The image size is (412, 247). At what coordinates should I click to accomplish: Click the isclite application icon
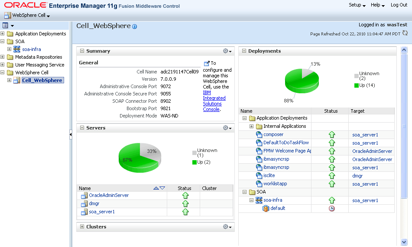click(259, 175)
